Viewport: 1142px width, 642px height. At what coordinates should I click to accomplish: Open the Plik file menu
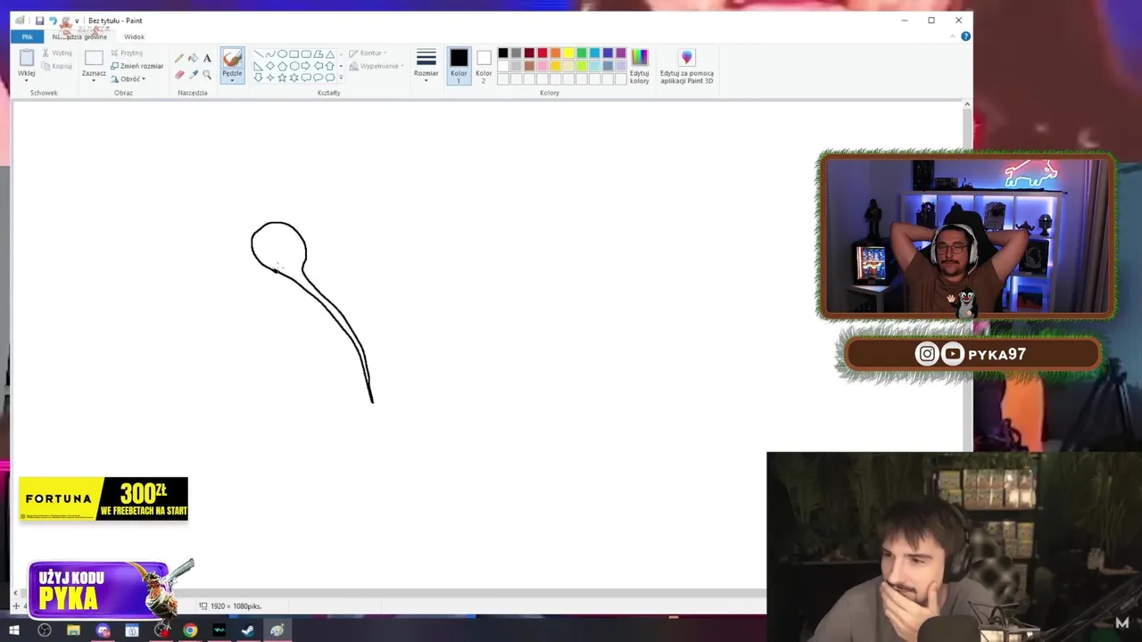tap(27, 37)
